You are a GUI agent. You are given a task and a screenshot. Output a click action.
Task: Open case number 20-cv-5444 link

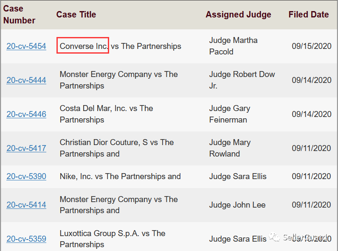26,80
